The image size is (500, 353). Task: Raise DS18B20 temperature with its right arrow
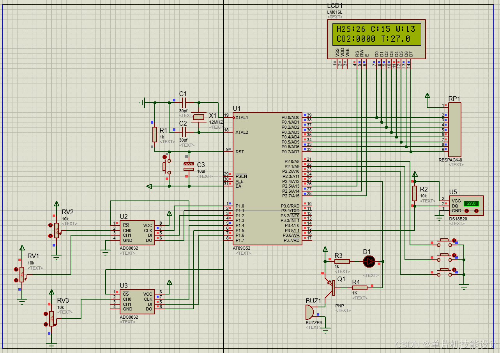[x=476, y=211]
